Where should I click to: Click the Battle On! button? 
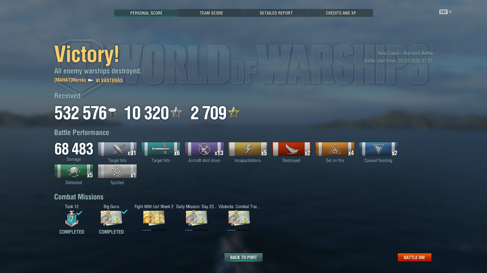[x=414, y=257]
